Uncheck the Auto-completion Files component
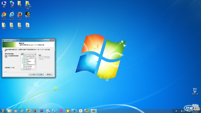The height and width of the screenshot is (113, 201). pyautogui.click(x=24, y=58)
